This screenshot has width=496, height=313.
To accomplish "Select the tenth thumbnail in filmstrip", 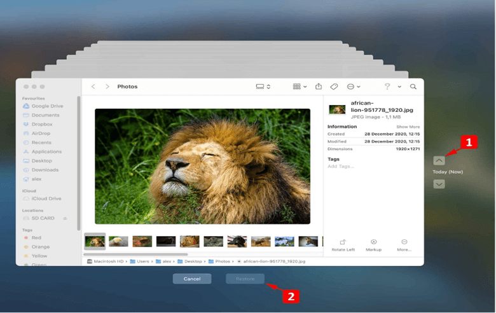I will (x=308, y=242).
